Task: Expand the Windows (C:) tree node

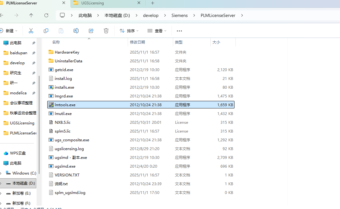Action: coord(1,173)
